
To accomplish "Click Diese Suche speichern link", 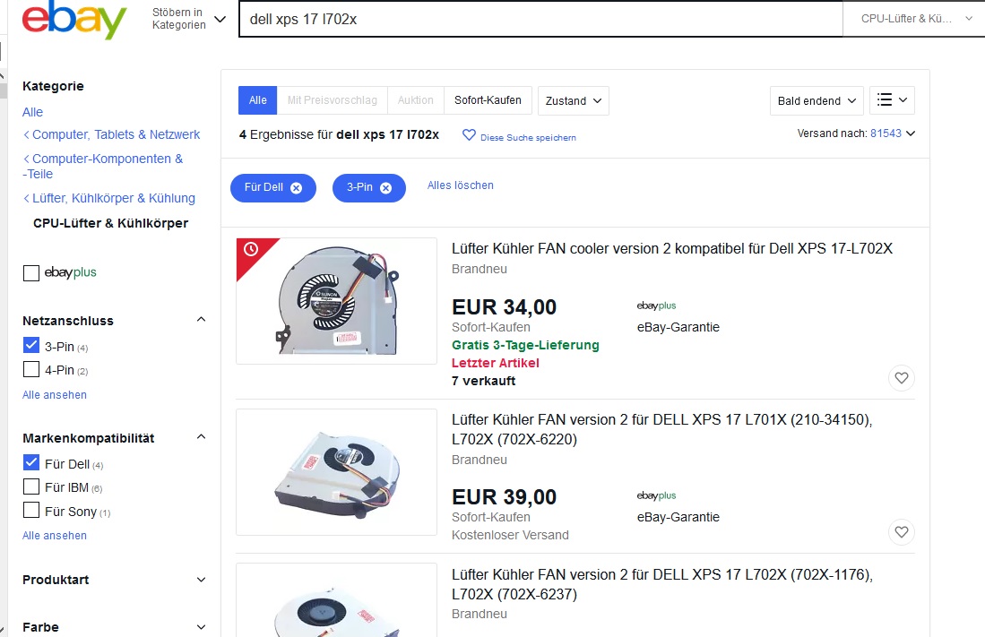I will [528, 138].
